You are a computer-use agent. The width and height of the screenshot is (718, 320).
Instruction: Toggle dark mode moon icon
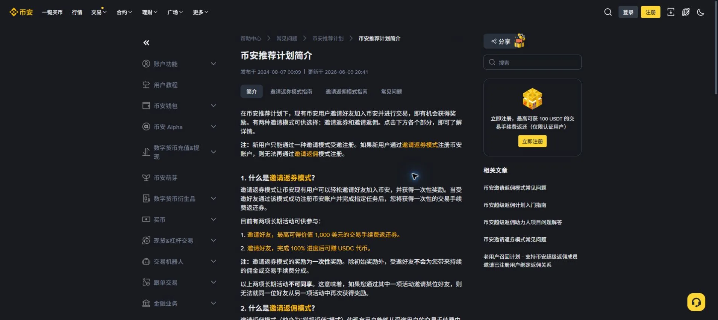(x=701, y=12)
